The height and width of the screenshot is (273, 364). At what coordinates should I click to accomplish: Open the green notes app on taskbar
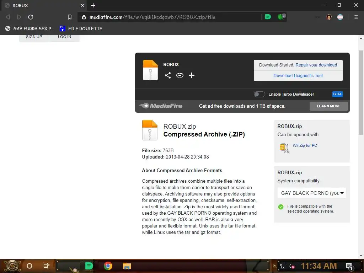coord(89,266)
